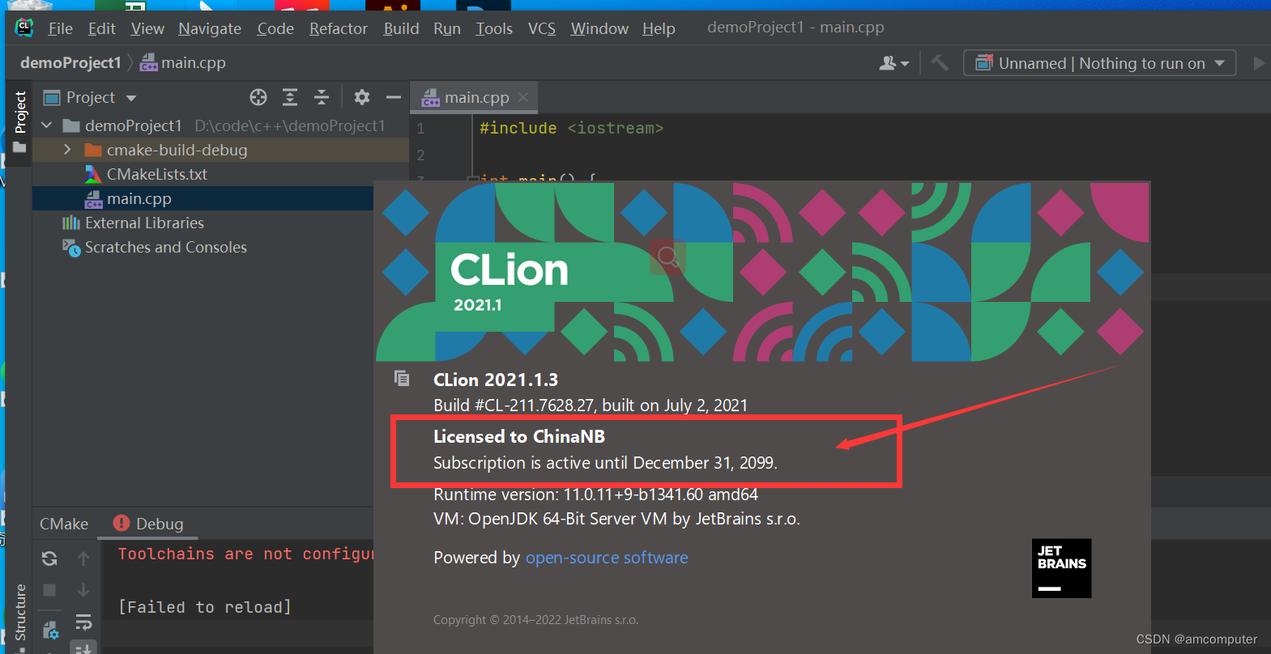
Task: Open CMake Settings file-gear icon
Action: point(50,630)
